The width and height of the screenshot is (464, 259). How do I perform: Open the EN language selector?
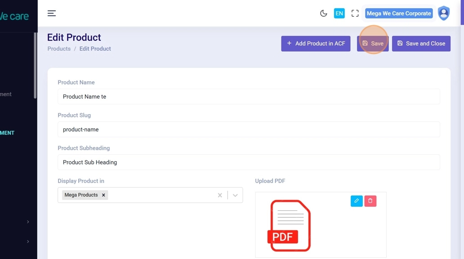[x=339, y=13]
